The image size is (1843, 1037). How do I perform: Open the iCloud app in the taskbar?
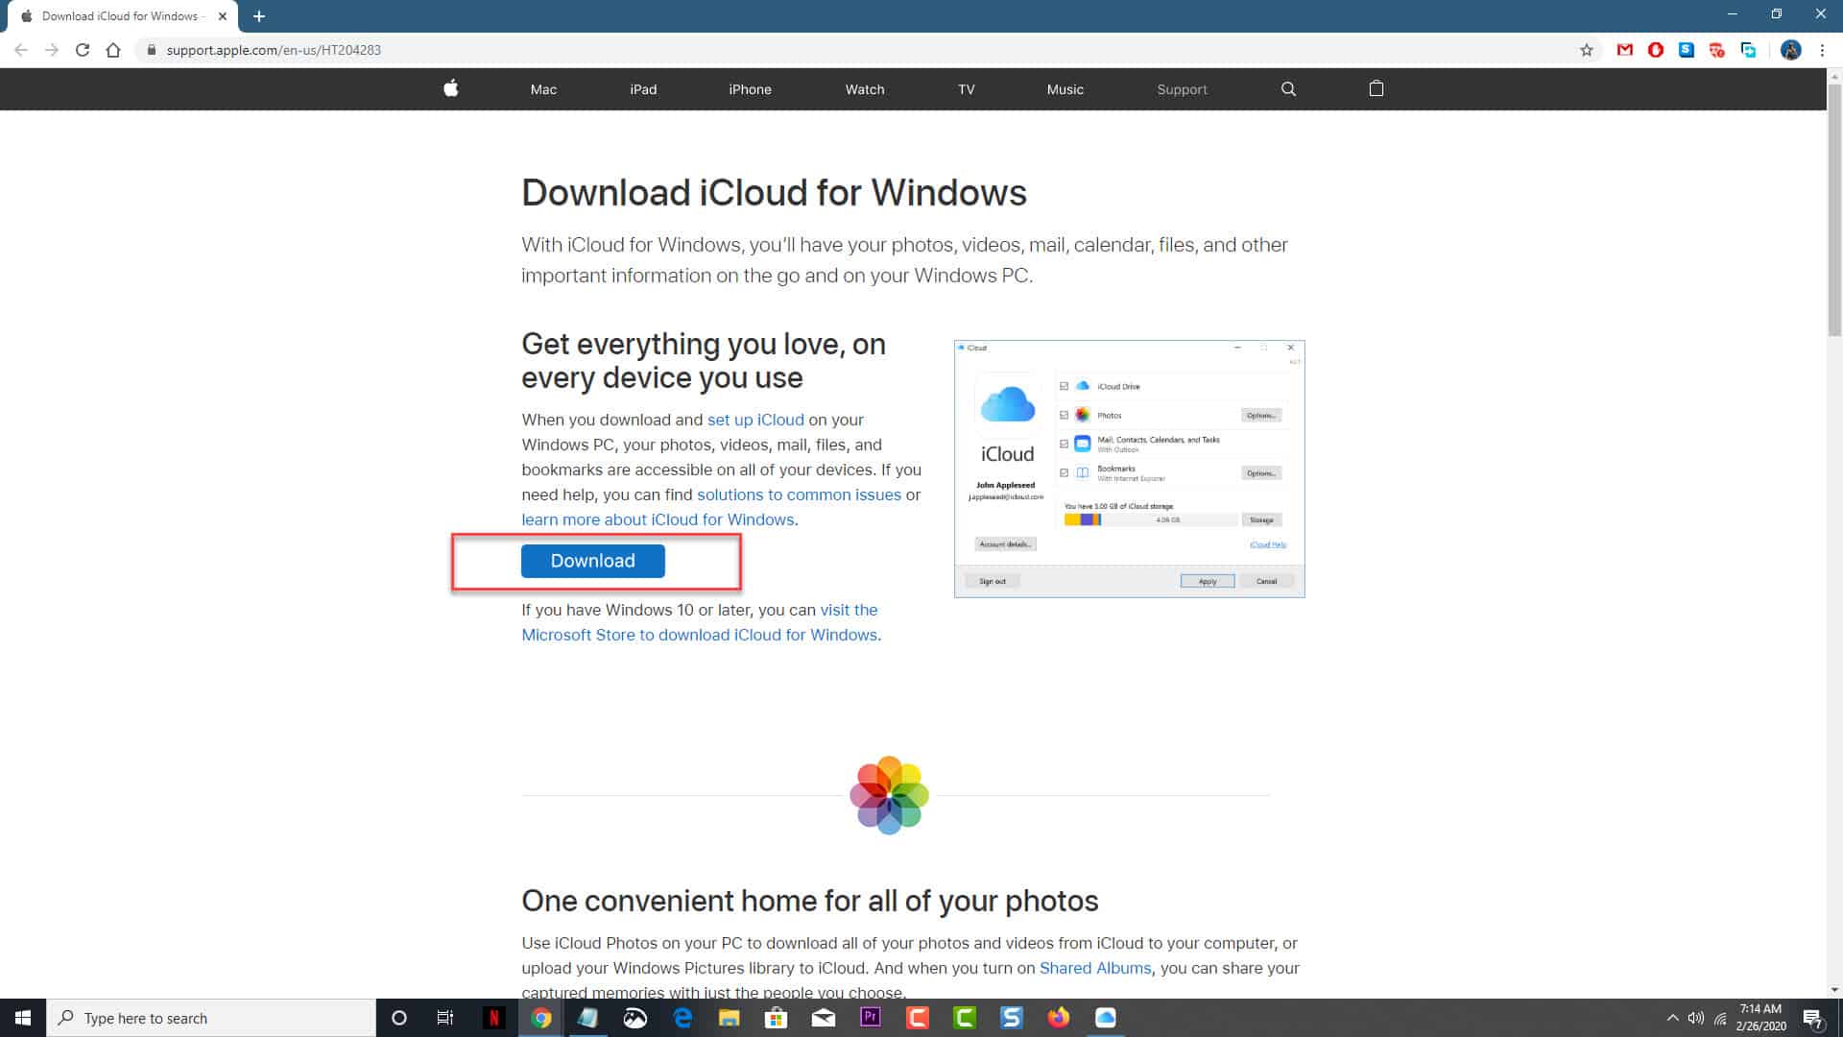click(x=1106, y=1018)
